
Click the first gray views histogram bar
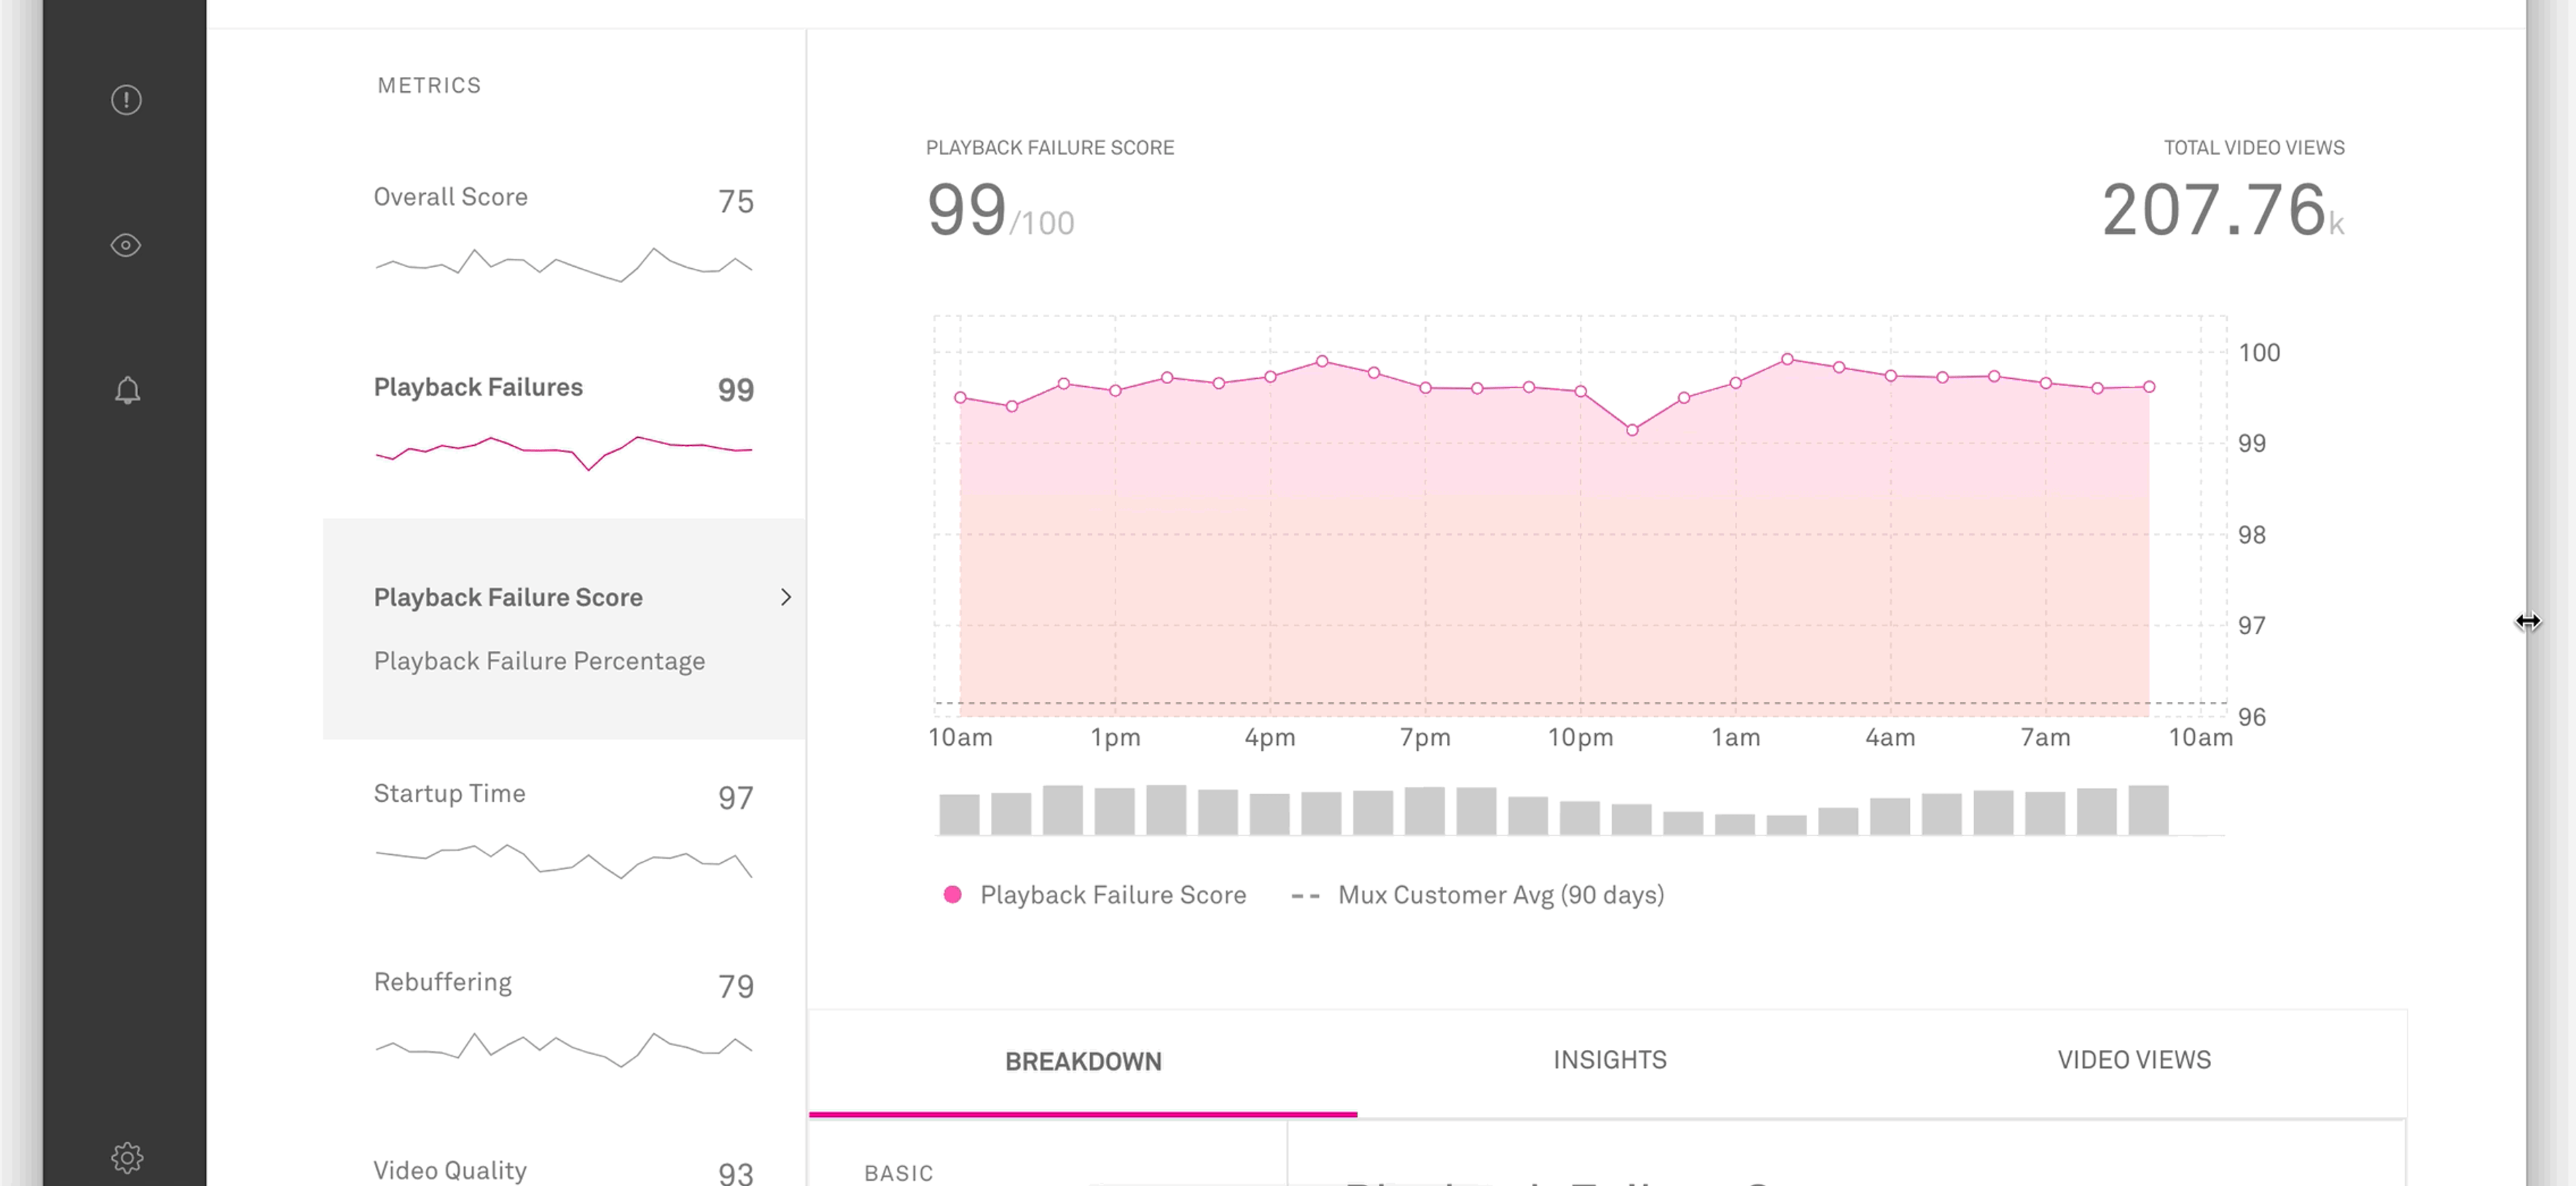(x=959, y=815)
